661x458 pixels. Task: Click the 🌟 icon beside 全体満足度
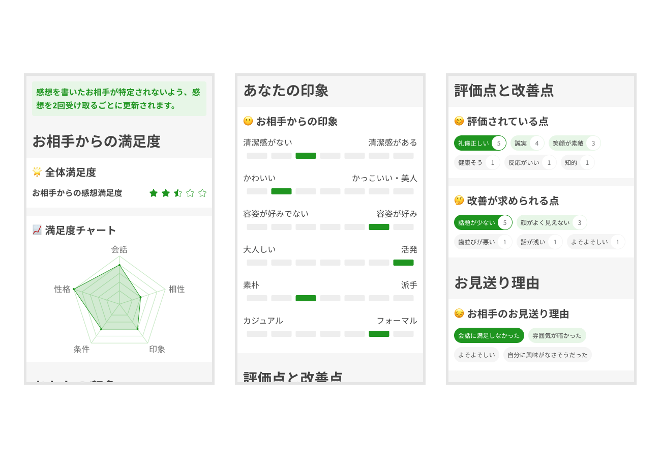[x=37, y=173]
